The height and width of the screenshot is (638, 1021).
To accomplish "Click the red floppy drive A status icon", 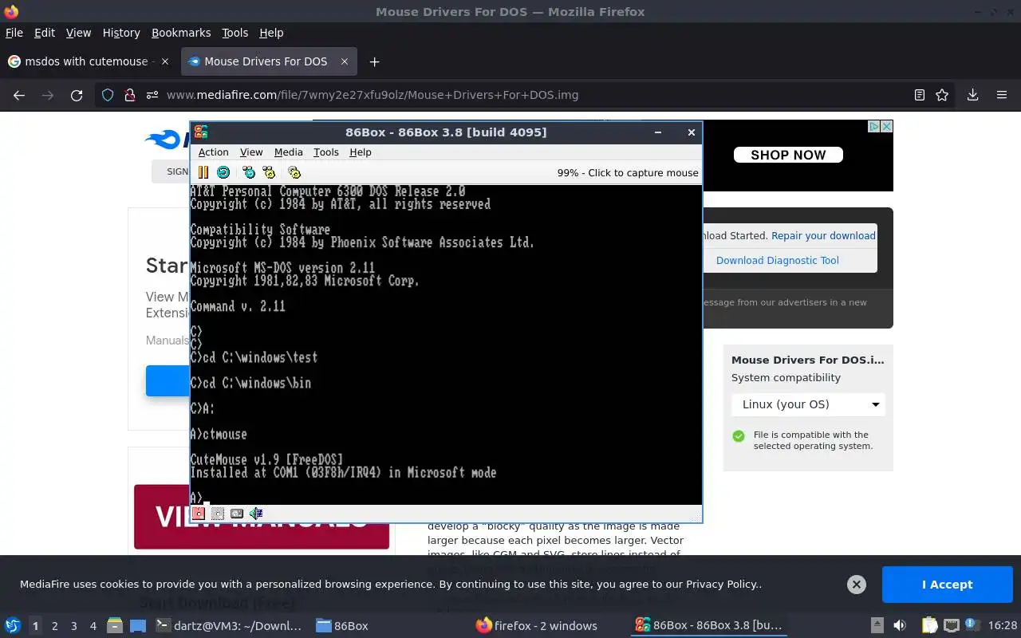I will click(199, 514).
